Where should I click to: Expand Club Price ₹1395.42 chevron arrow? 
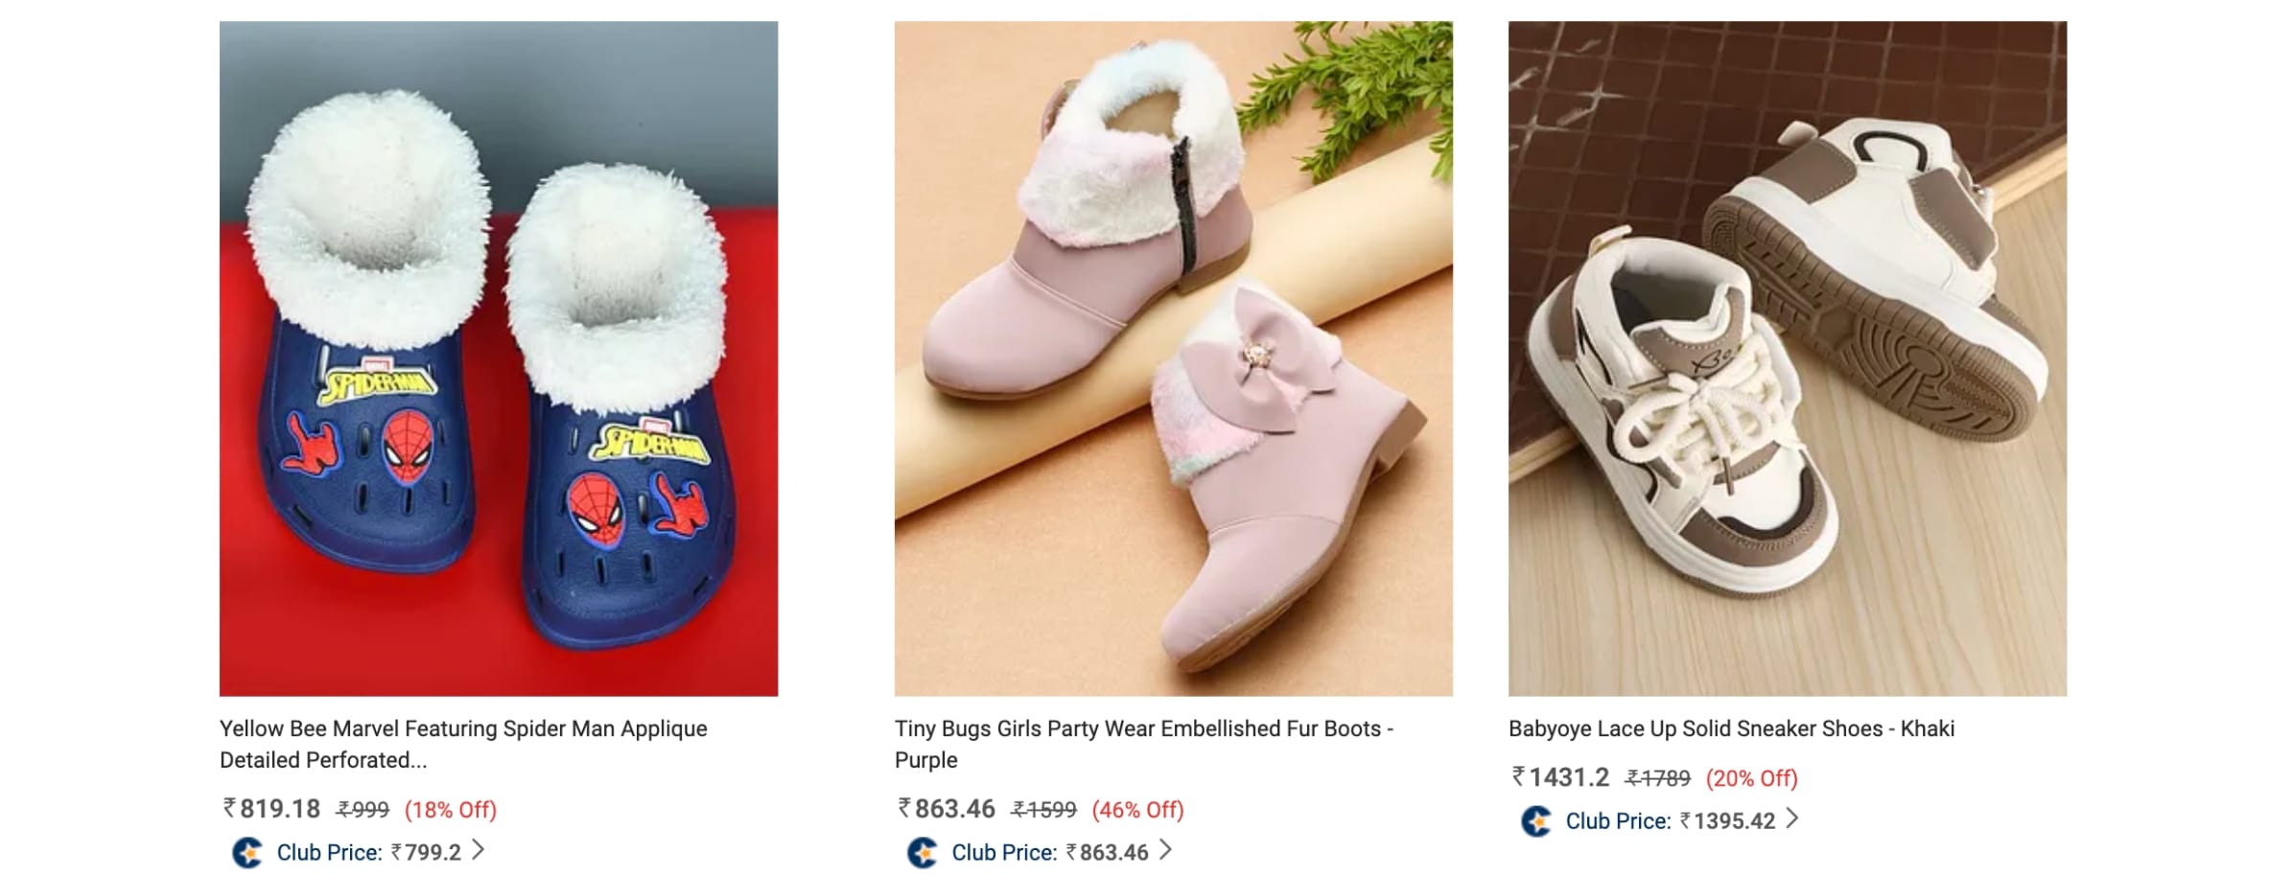1791,819
